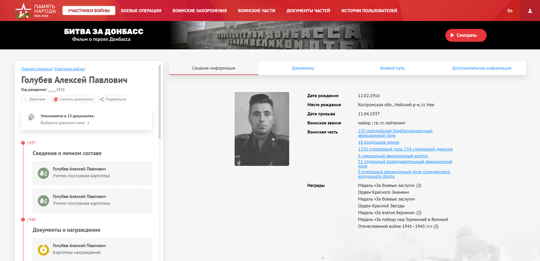Click the name heading Голубев Алексей Павлович

point(74,80)
